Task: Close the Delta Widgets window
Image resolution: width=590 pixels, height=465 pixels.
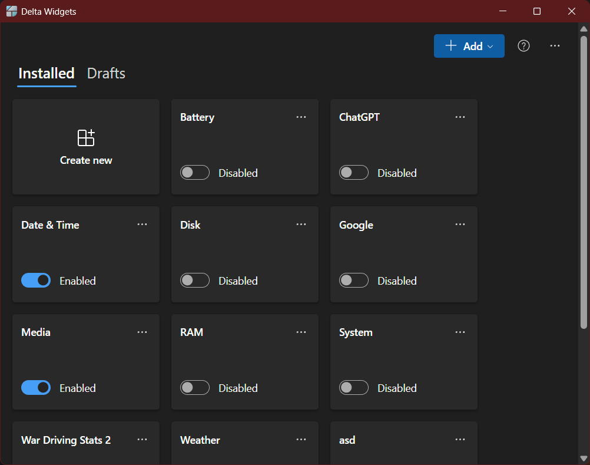Action: click(x=572, y=11)
